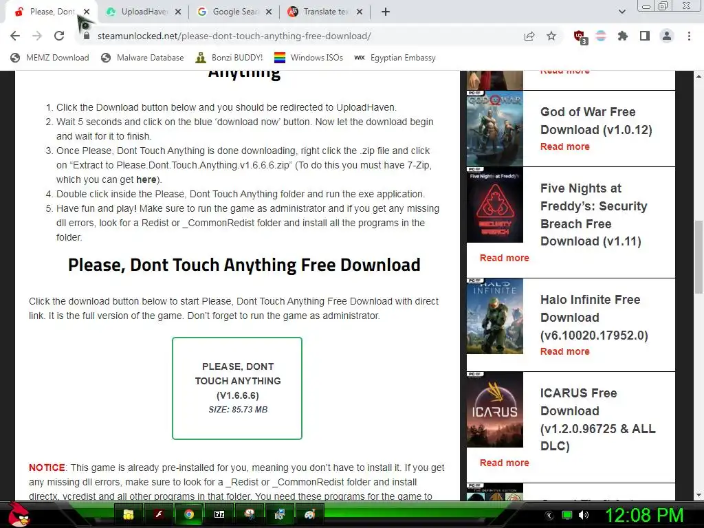Click the 'Please, Dont Touch Anything Free Download' heading
The image size is (704, 528).
(244, 265)
